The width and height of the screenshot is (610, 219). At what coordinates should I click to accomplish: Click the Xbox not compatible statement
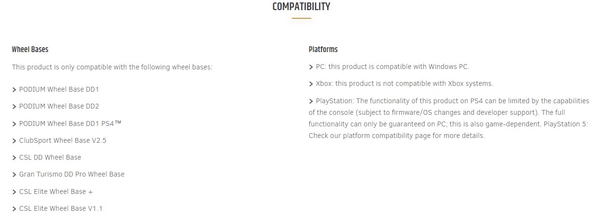click(x=404, y=83)
